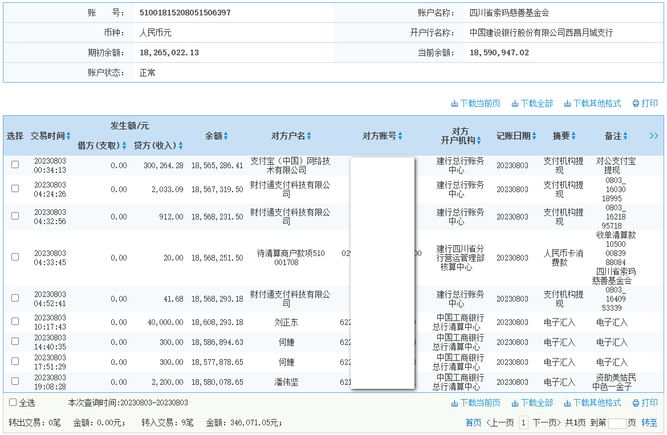Focus the 到第 page number input
667x435 pixels.
click(x=617, y=423)
